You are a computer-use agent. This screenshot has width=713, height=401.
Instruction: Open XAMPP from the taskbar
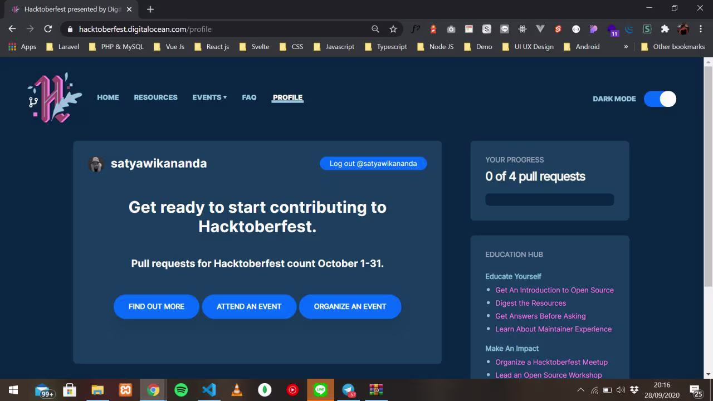pos(125,390)
